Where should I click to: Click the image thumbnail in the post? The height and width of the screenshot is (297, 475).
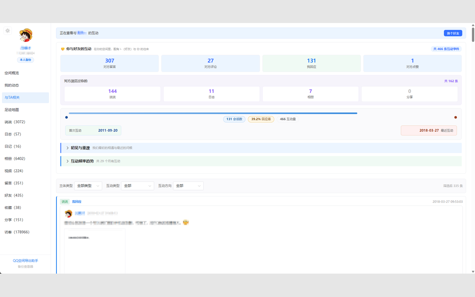tap(95, 251)
